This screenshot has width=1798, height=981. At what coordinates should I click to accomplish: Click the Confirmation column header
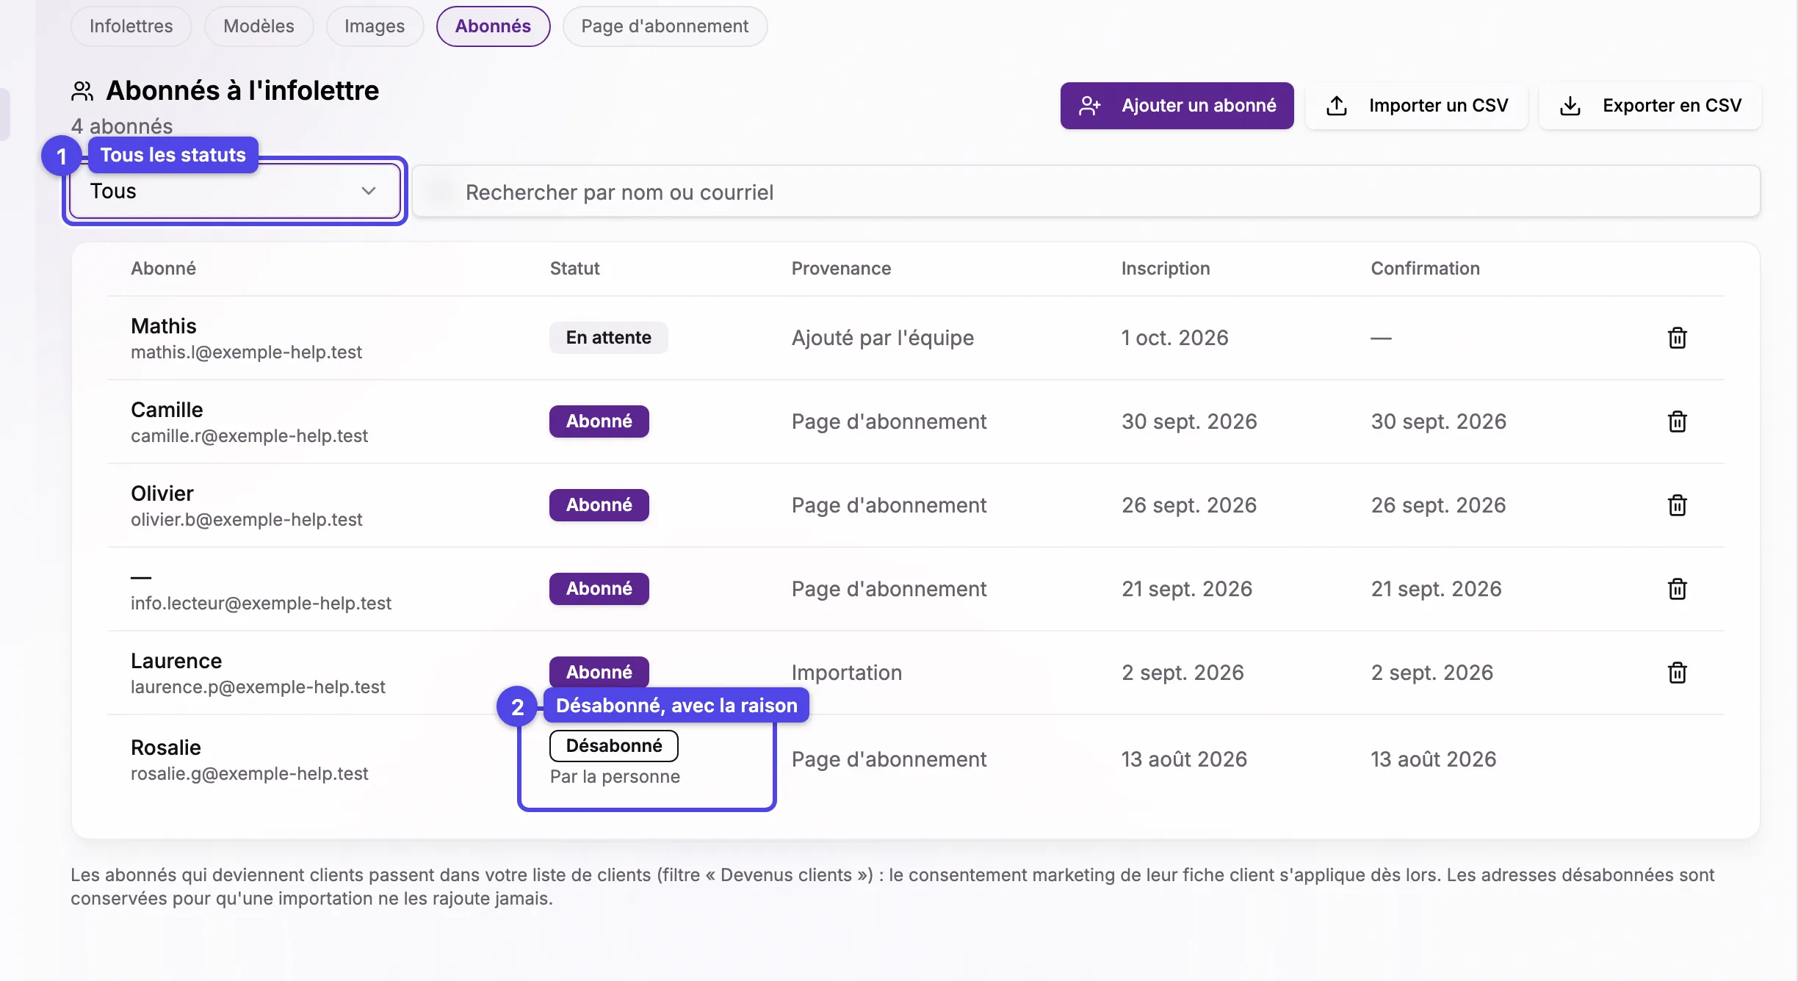1425,269
